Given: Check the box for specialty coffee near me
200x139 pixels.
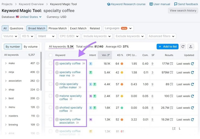Looking at the screenshot, I should pos(51,72).
